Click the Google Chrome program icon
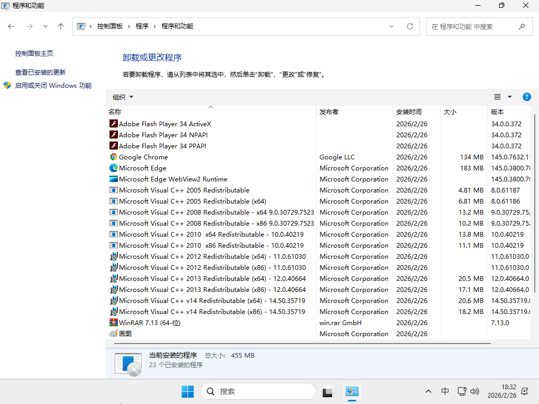The image size is (539, 404). click(113, 157)
